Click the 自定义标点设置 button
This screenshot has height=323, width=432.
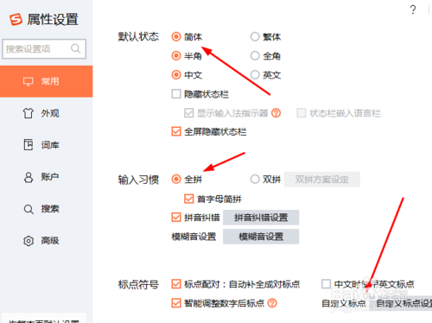coord(402,303)
